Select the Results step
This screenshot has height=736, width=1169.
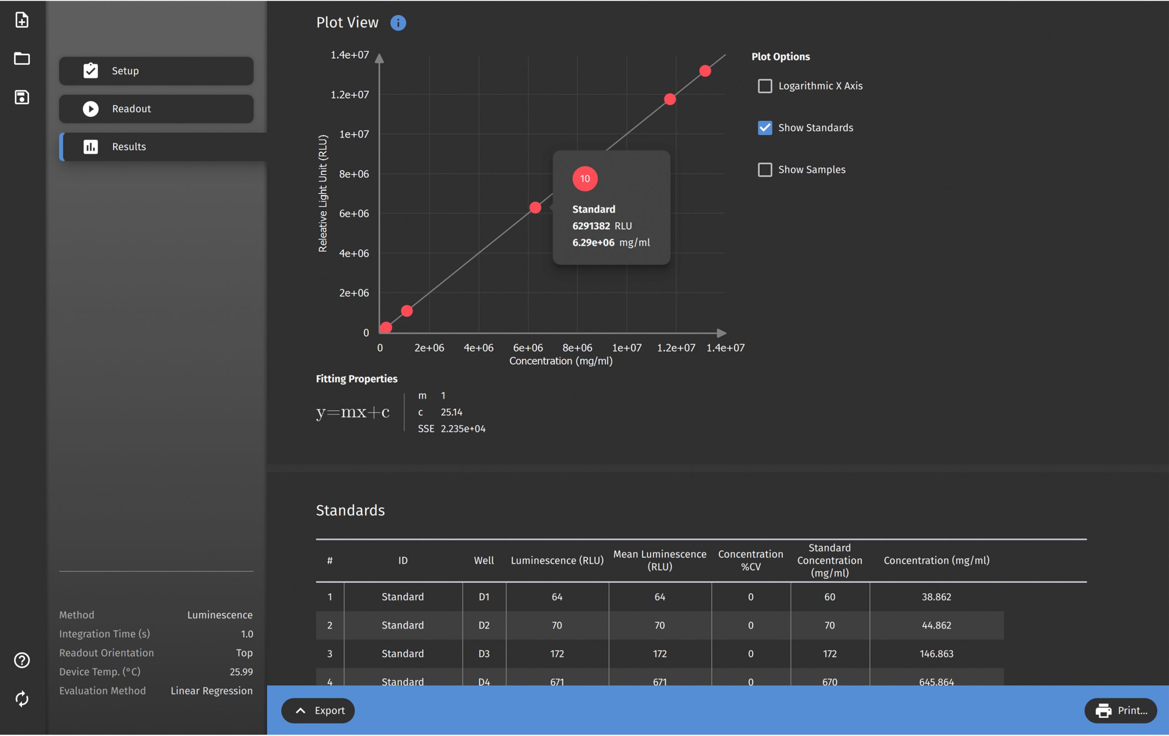coord(163,147)
